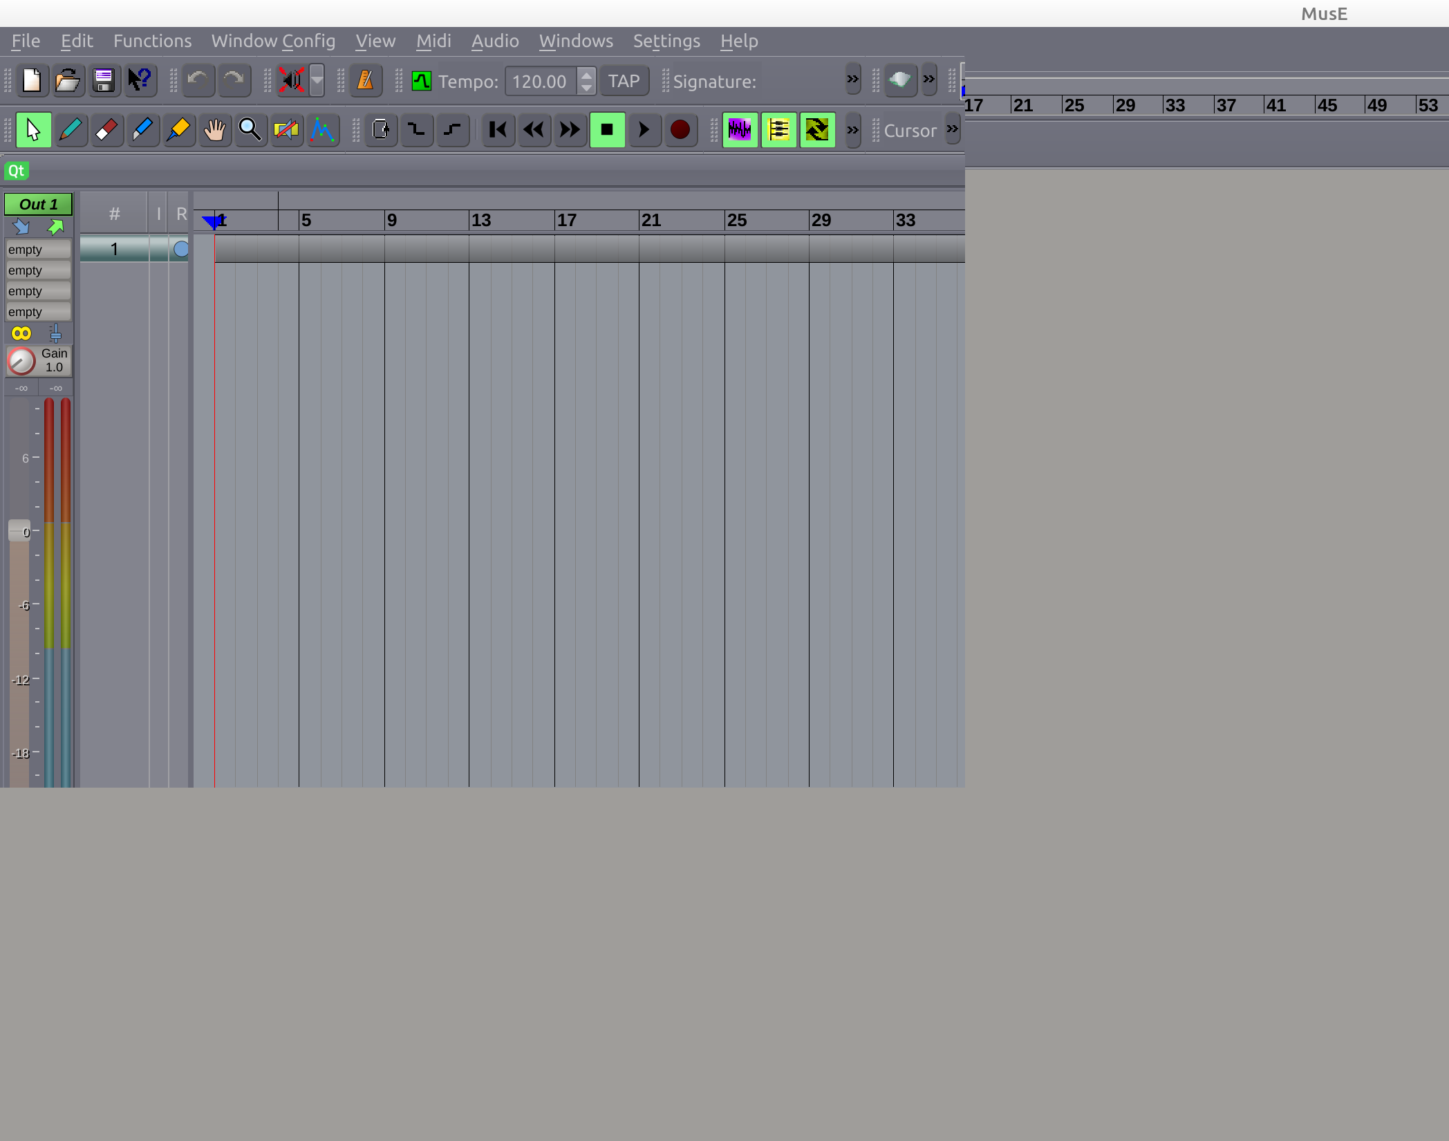The height and width of the screenshot is (1141, 1449).
Task: Activate the What's This help pointer
Action: [140, 81]
